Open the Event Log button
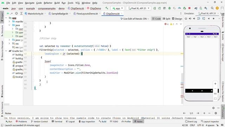This screenshot has height=127, width=225. 191,121
